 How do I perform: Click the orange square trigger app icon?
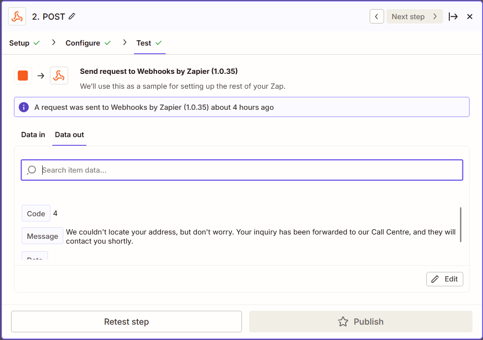click(23, 76)
